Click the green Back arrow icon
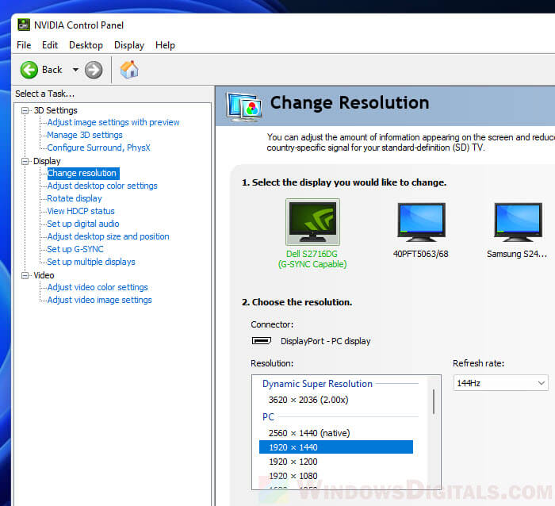Screen dimensions: 555x506 pyautogui.click(x=29, y=70)
